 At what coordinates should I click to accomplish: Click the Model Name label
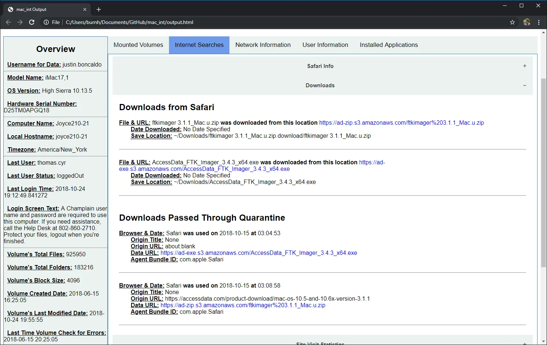pyautogui.click(x=25, y=78)
